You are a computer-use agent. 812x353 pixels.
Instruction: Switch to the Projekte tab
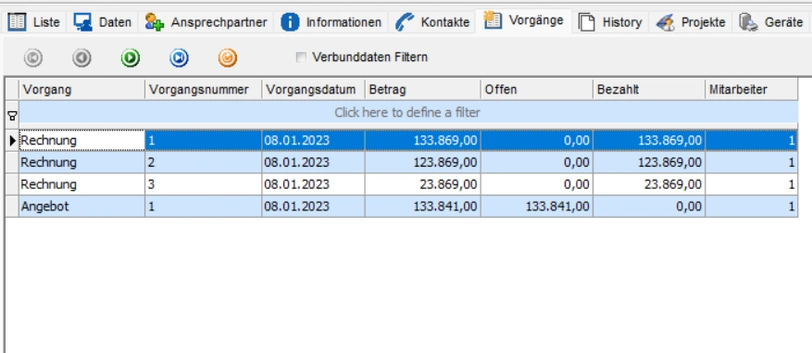691,22
